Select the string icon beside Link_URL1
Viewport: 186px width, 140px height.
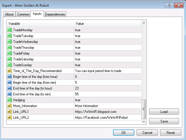(x=10, y=112)
